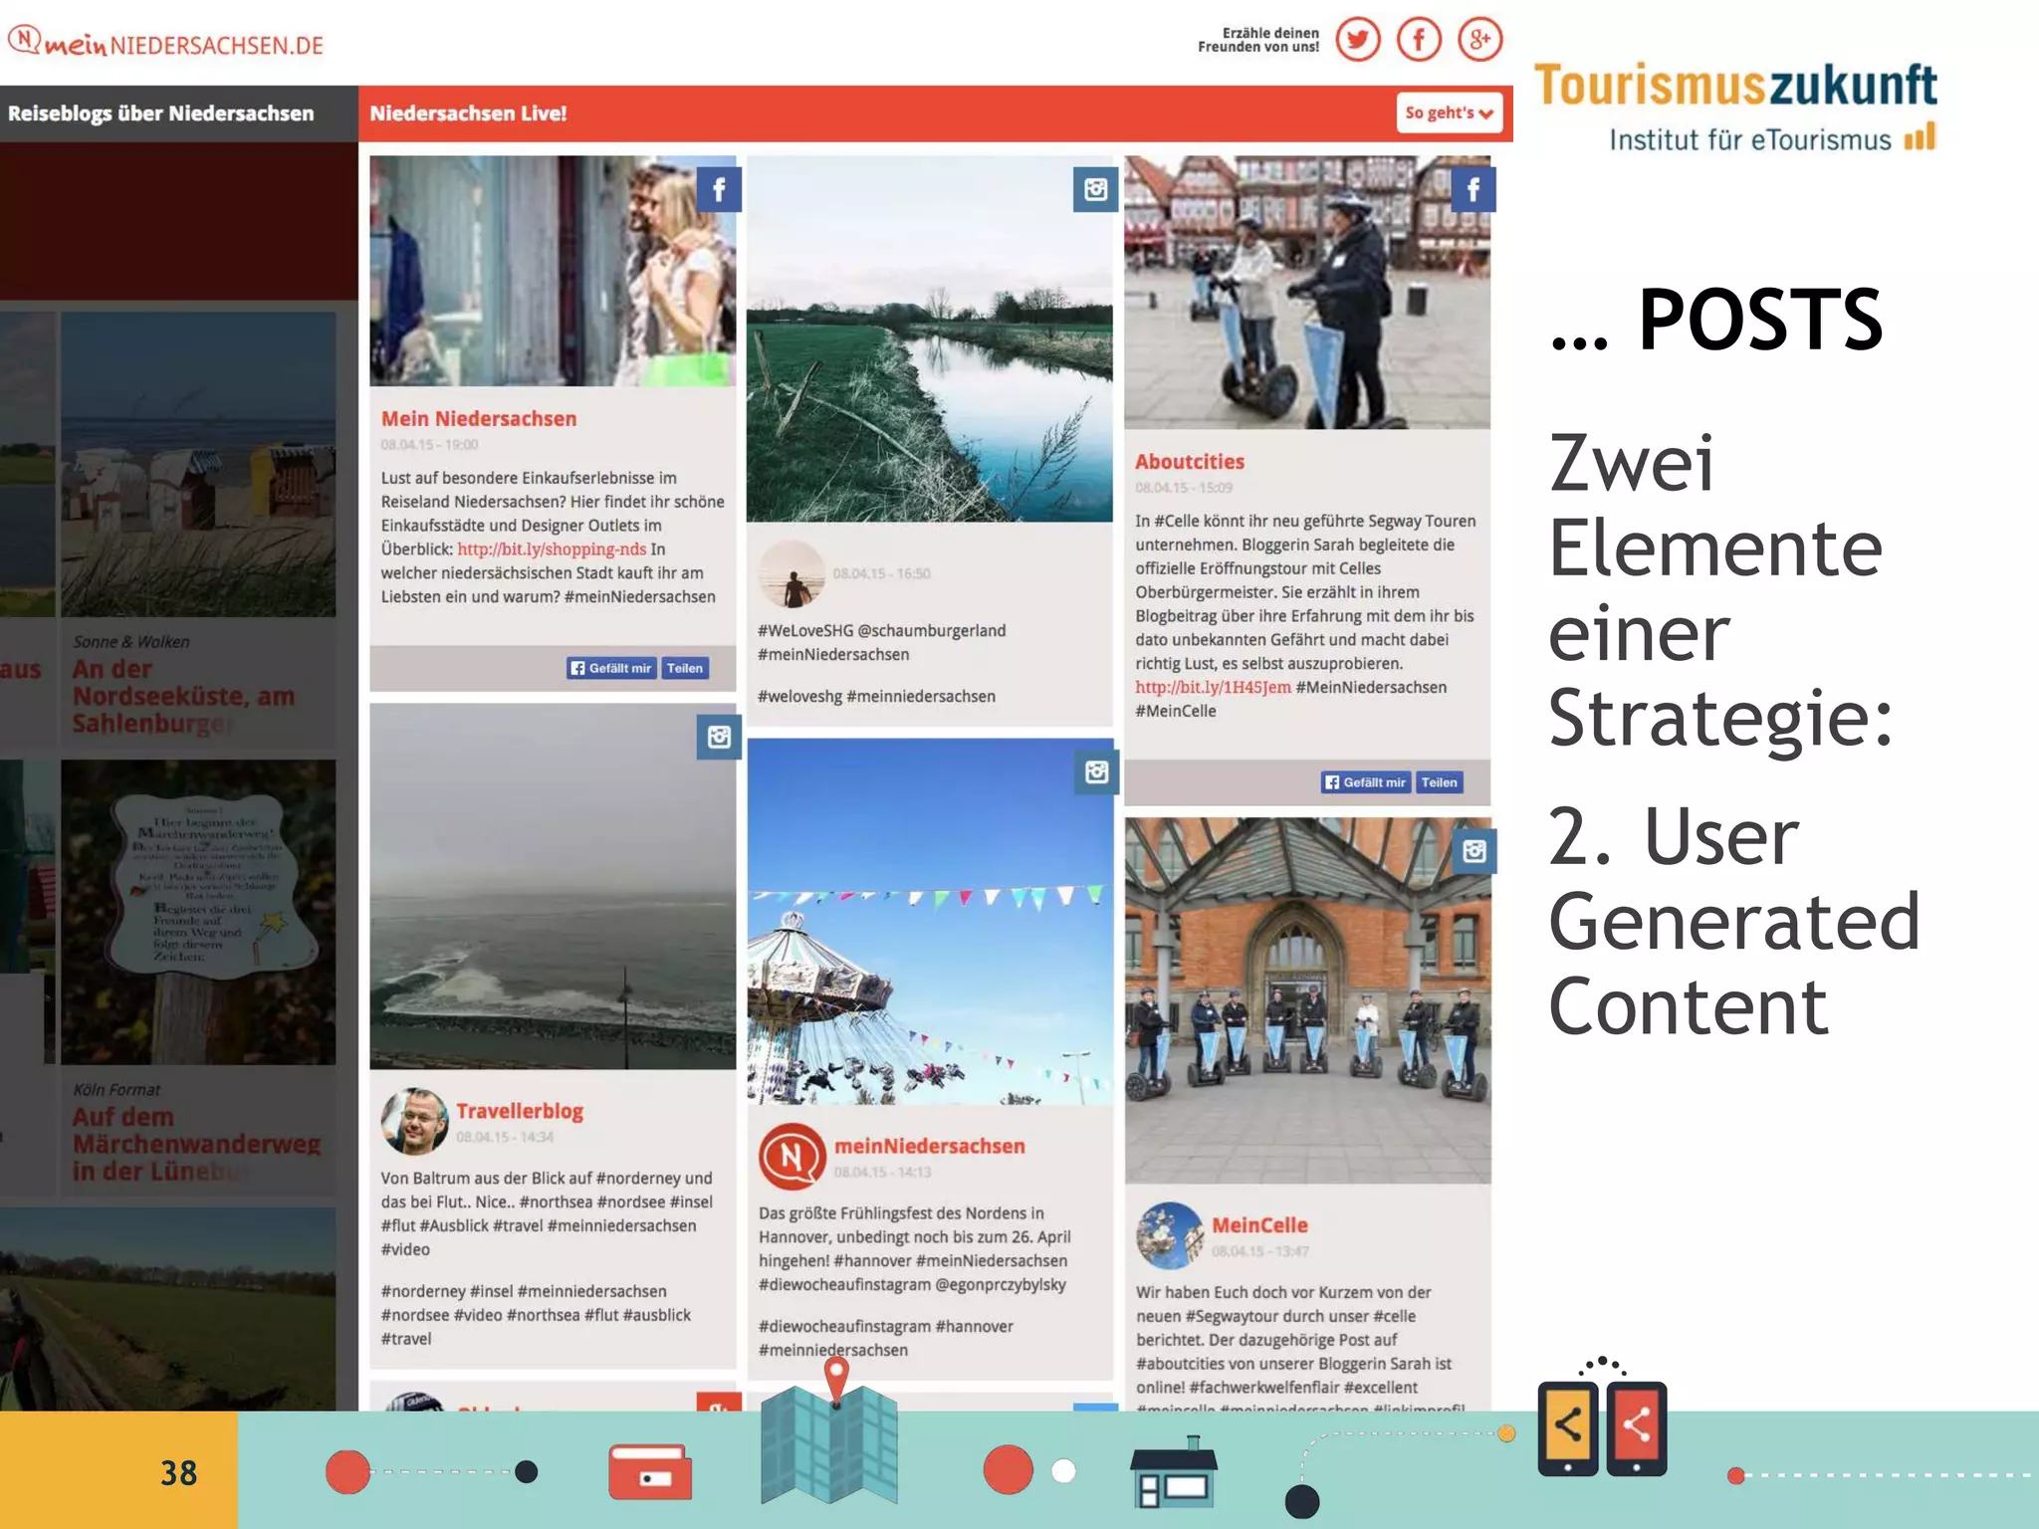Click the Travellerblog avatar picture
Screen dimensions: 2039x1529
click(x=414, y=1121)
